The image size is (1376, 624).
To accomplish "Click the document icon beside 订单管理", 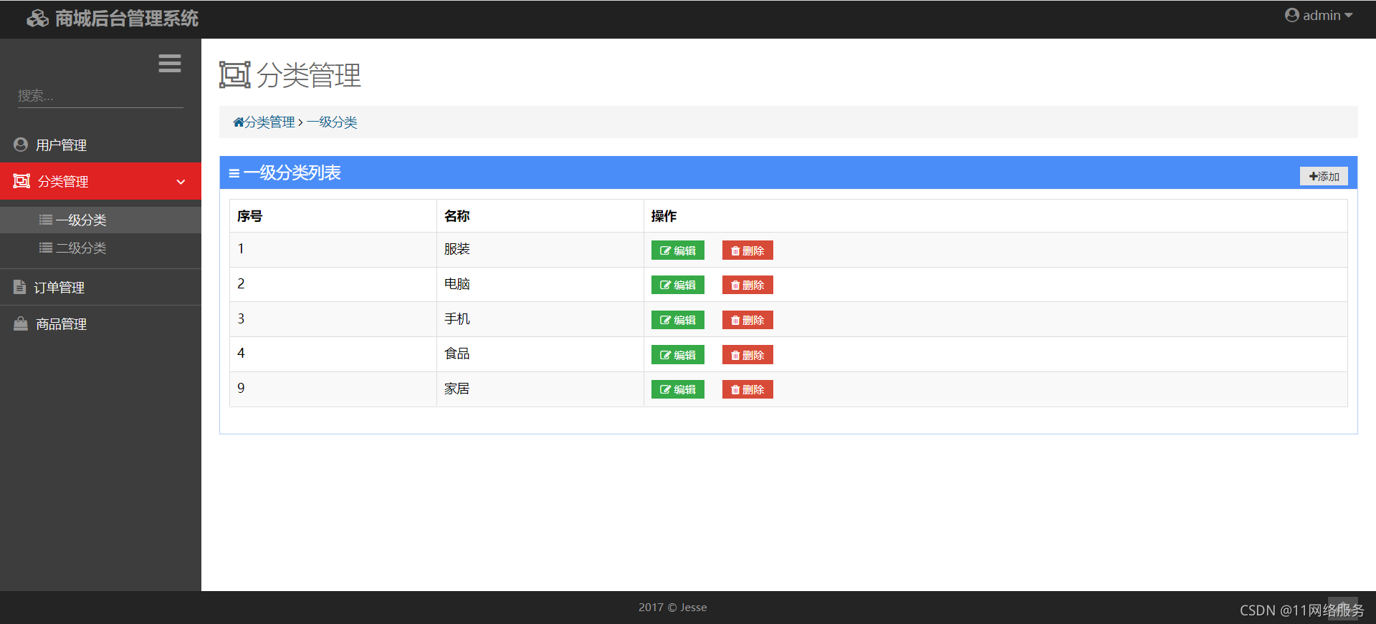I will (20, 287).
